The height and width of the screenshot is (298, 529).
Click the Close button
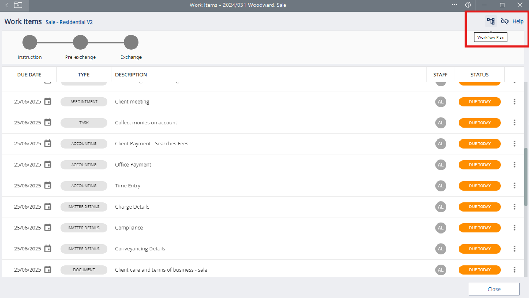tap(494, 289)
